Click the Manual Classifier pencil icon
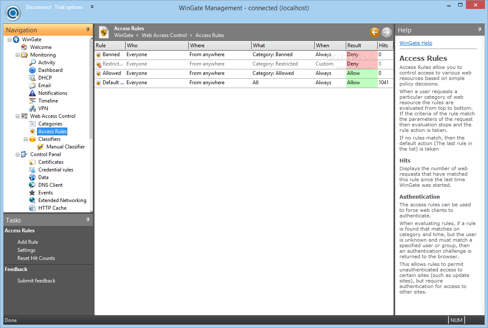 40,147
